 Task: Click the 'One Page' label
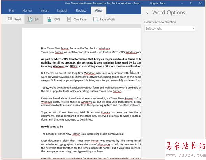(x=80, y=19)
